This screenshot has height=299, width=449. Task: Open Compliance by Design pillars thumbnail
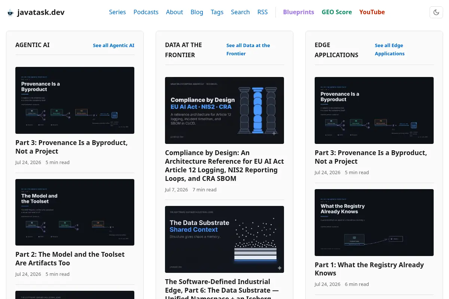pos(224,110)
